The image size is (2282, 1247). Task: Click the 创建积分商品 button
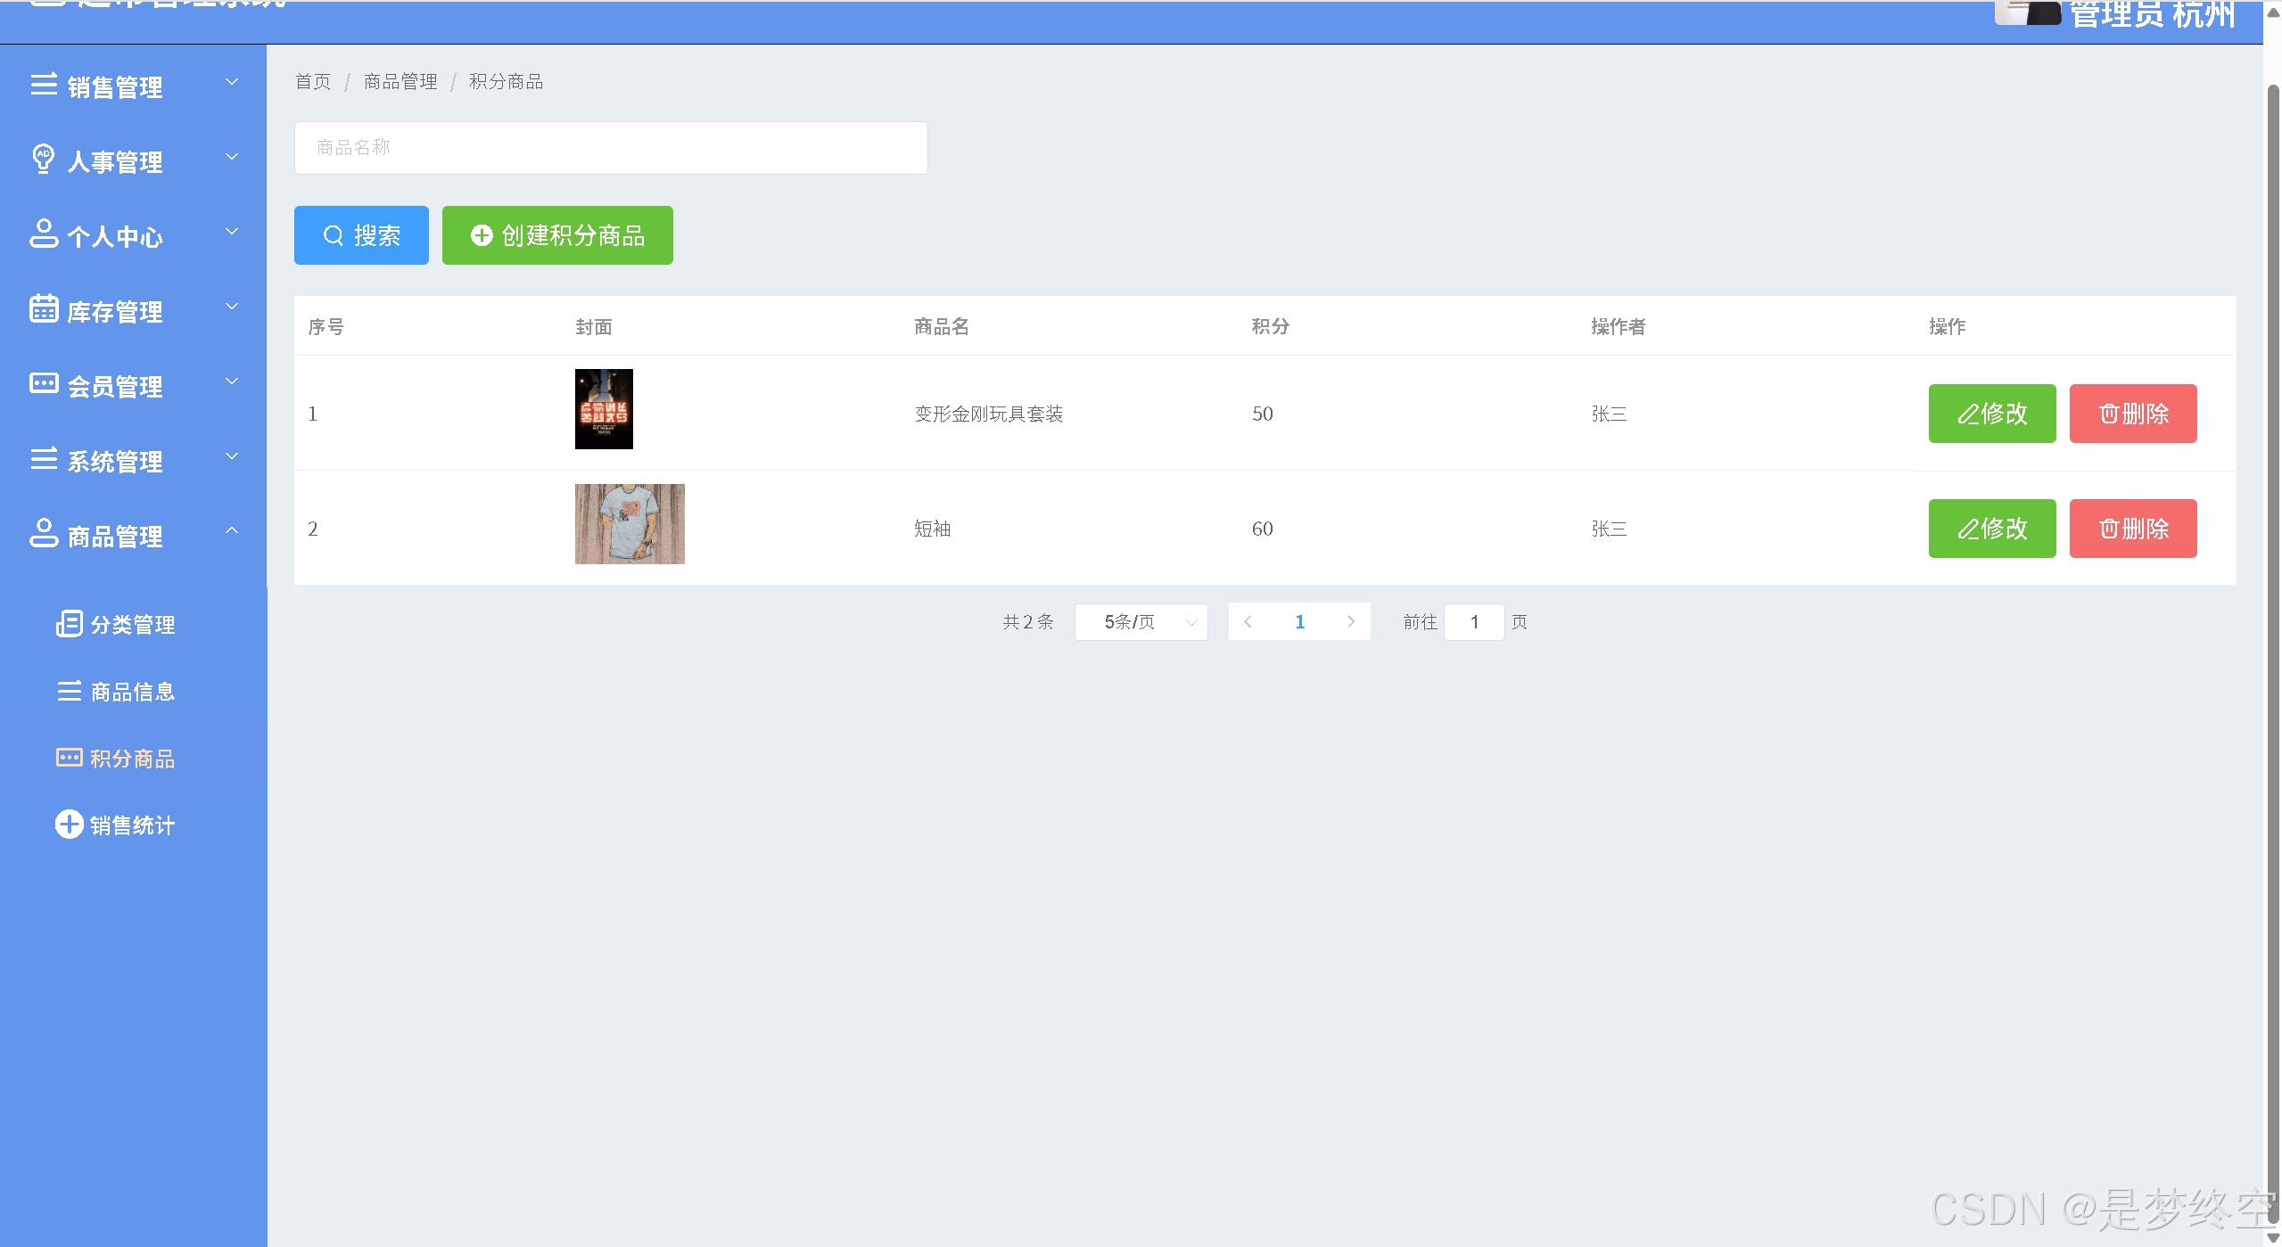point(557,235)
